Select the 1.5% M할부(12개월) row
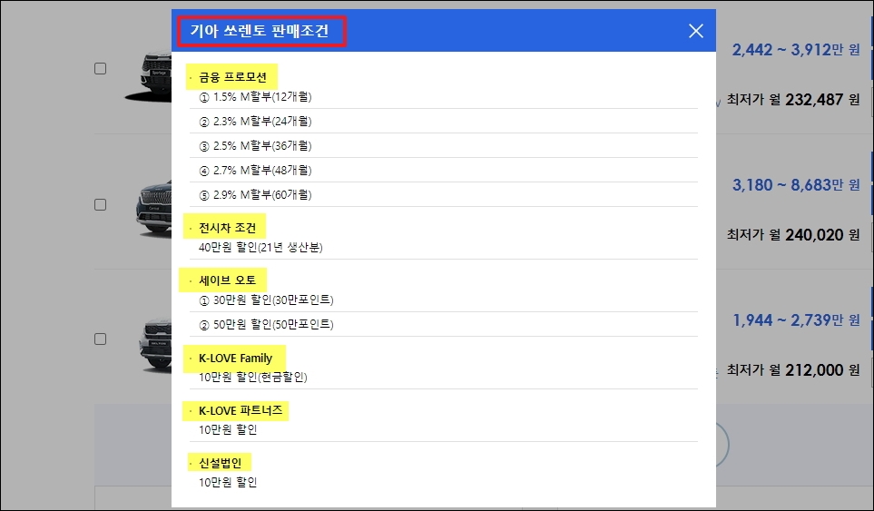Viewport: 874px width, 511px height. [x=443, y=97]
